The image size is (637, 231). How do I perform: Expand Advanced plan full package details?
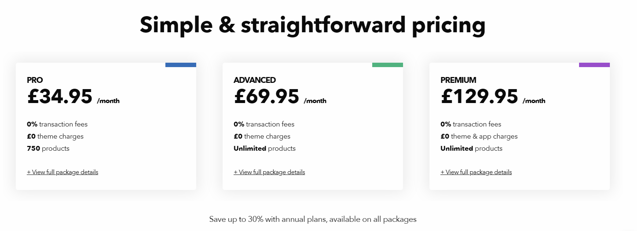click(x=269, y=172)
